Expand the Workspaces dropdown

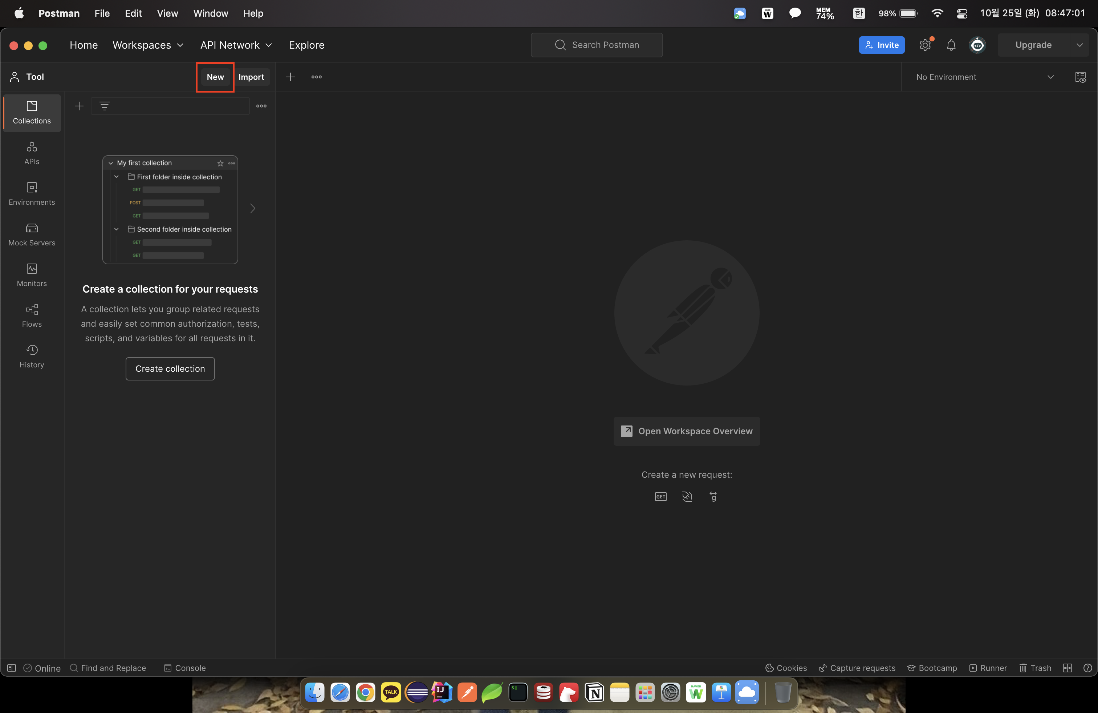(148, 45)
